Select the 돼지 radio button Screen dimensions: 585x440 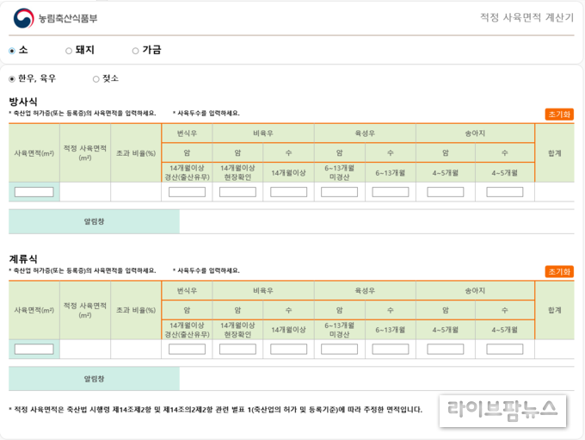69,51
